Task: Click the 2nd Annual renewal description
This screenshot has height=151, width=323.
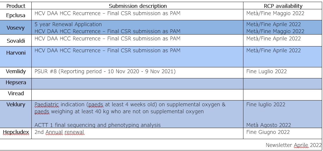Action: point(59,132)
